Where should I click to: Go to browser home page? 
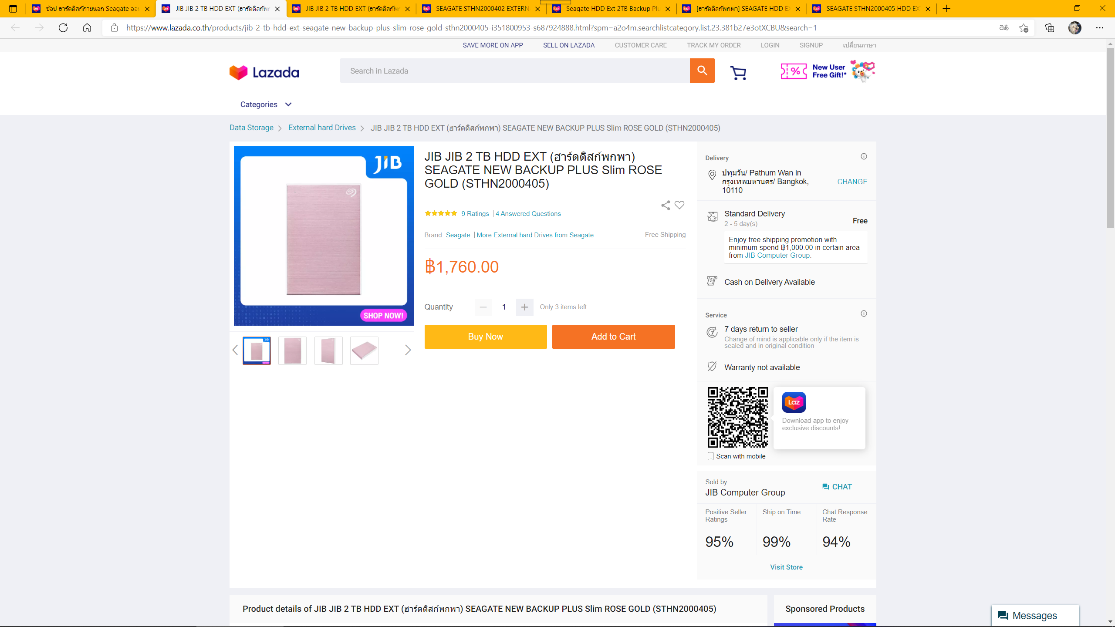87,28
